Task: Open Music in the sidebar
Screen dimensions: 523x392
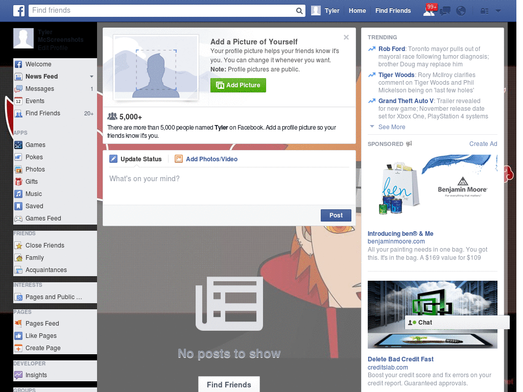Action: 55,193
